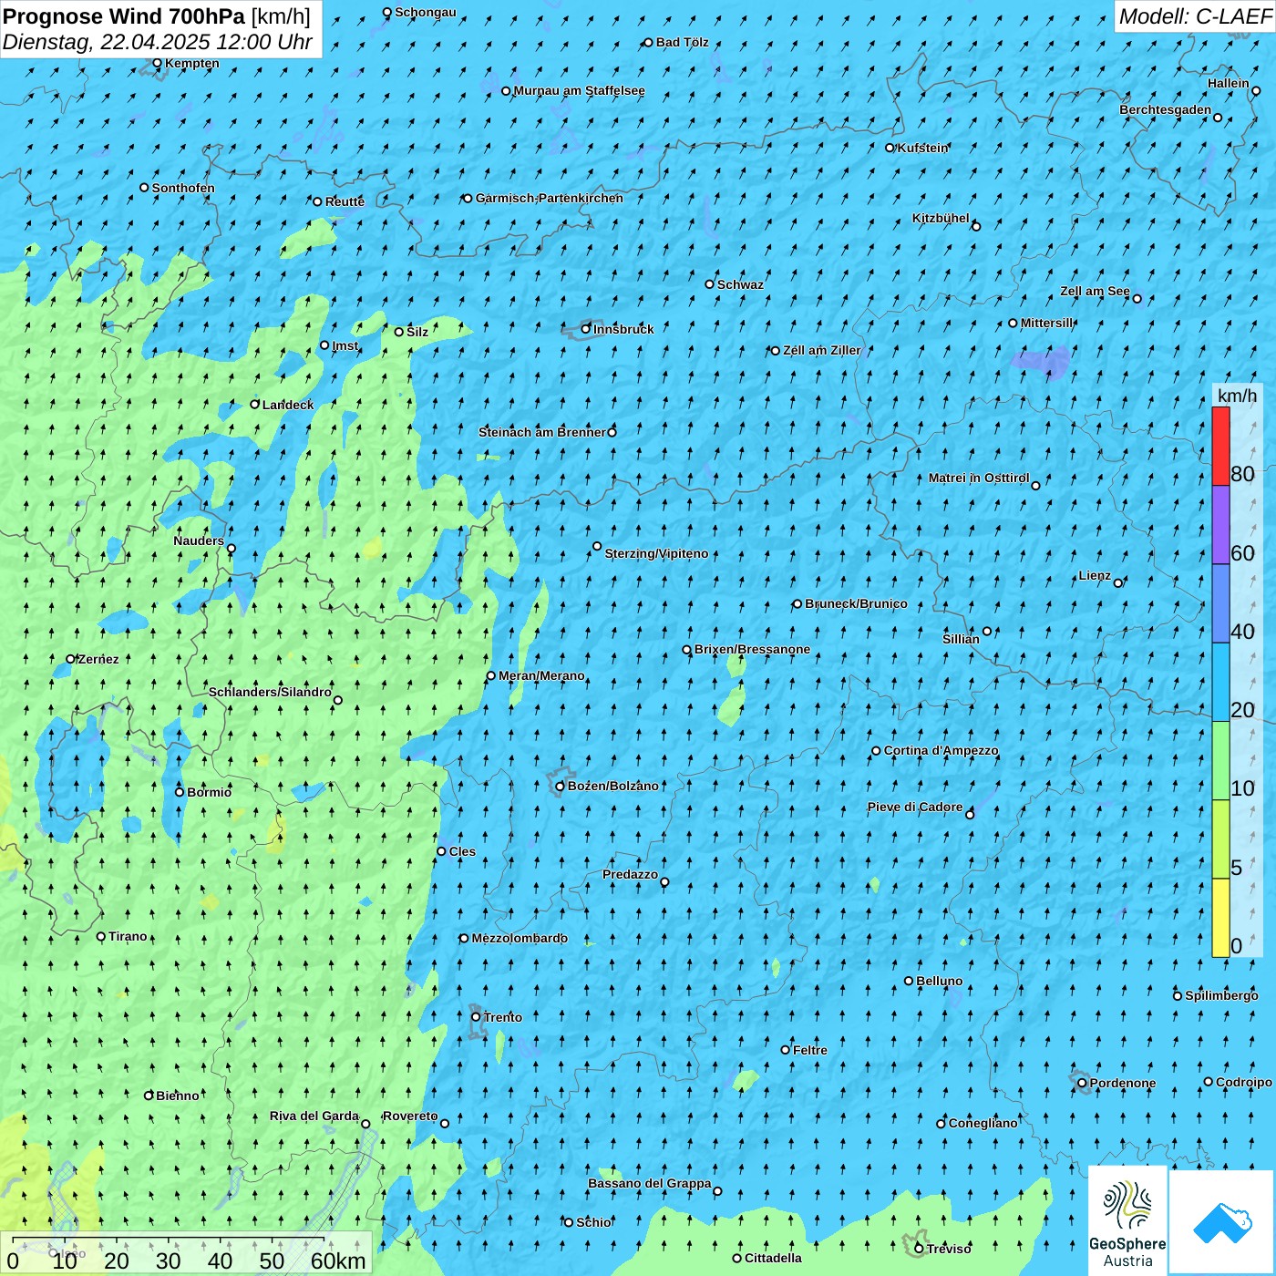Viewport: 1276px width, 1276px height.
Task: Click the Pordenone city marker
Action: (1082, 1083)
